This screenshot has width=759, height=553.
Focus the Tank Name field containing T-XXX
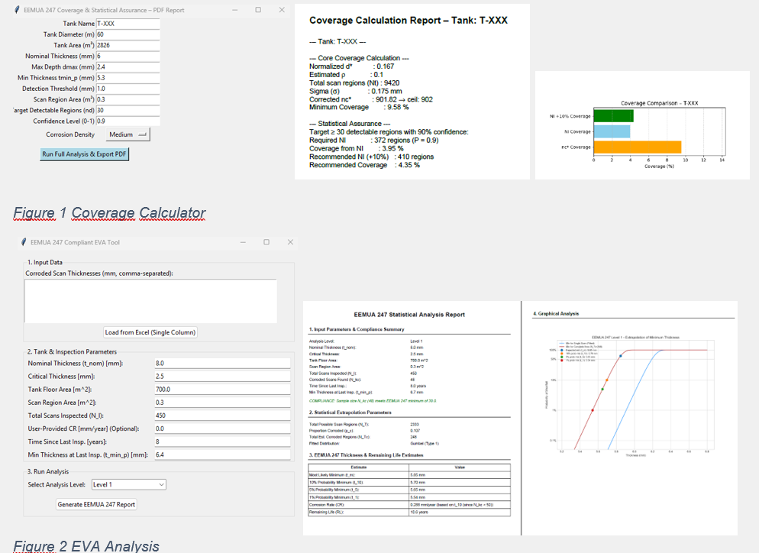pyautogui.click(x=128, y=24)
